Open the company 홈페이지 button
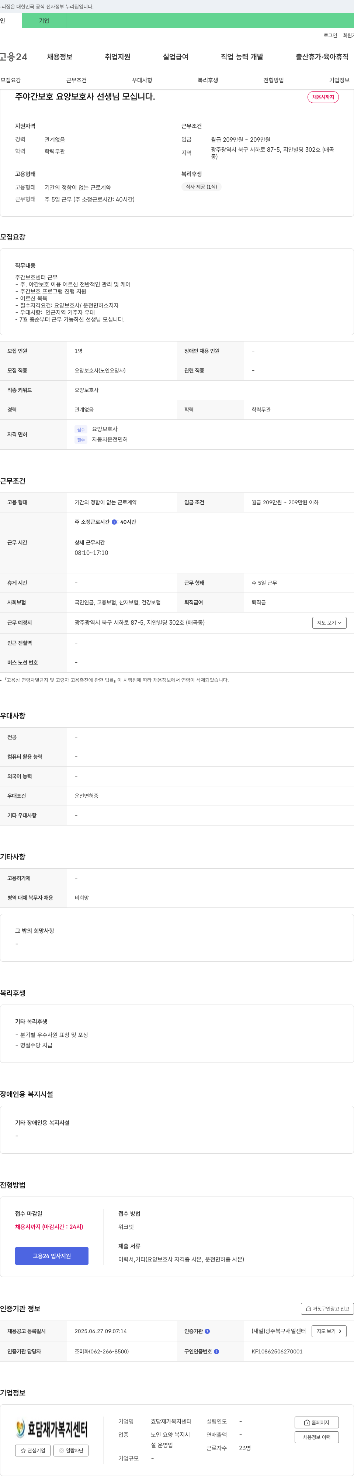354x1476 pixels. pos(316,1422)
